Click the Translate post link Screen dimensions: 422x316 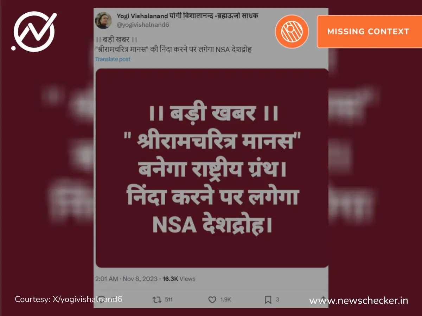coord(113,59)
